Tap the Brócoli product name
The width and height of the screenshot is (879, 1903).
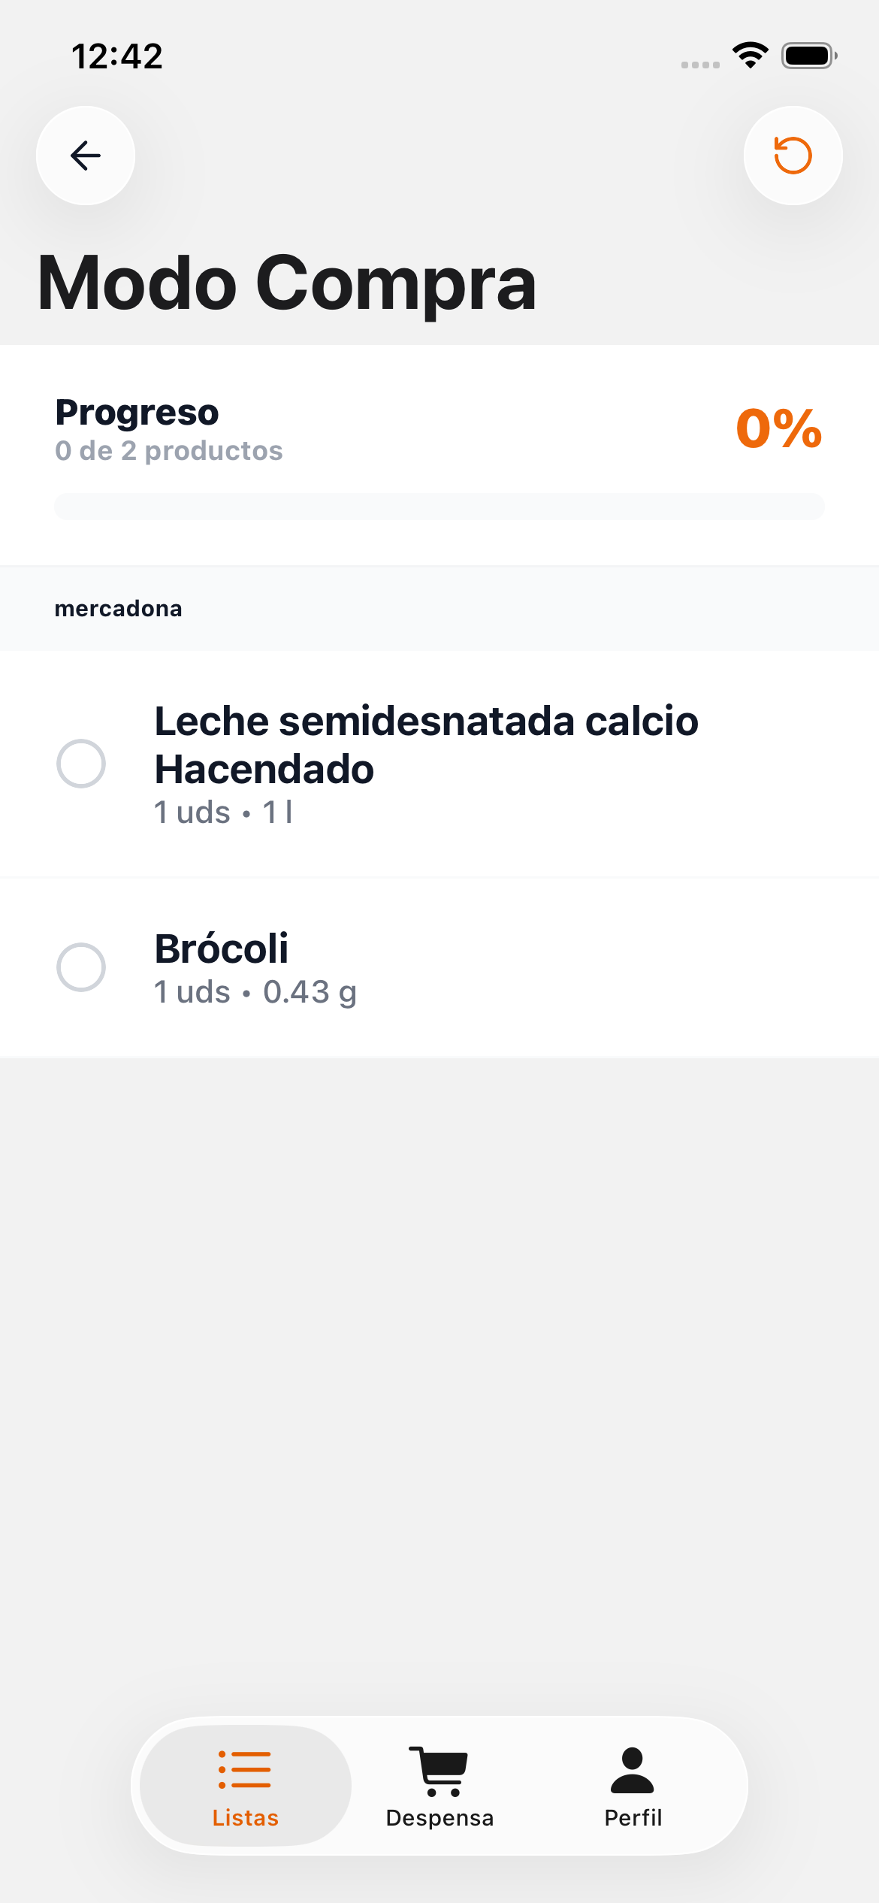click(222, 948)
